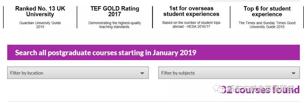Click 1st for overseas student experiences heading
Viewport: 304px width, 102px height.
pos(191,11)
